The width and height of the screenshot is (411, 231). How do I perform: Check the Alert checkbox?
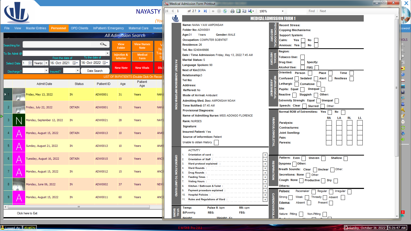coord(330,79)
